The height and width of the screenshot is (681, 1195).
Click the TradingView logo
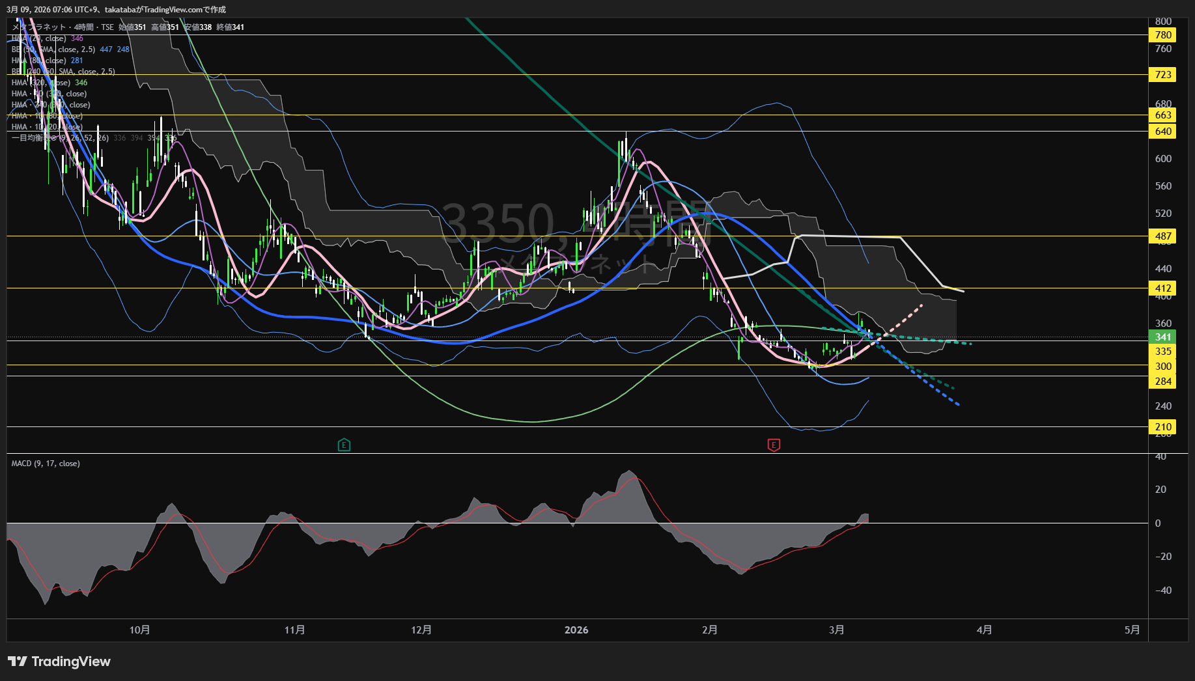(x=59, y=661)
